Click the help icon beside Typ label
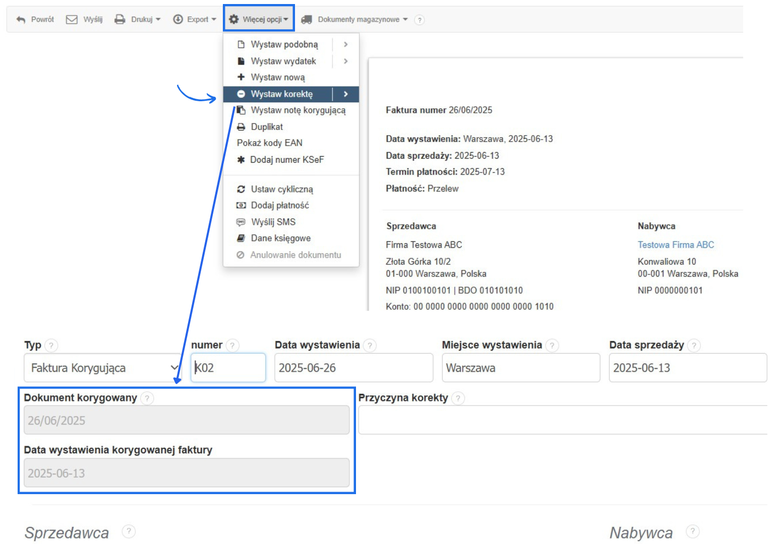This screenshot has width=772, height=544. coord(51,346)
